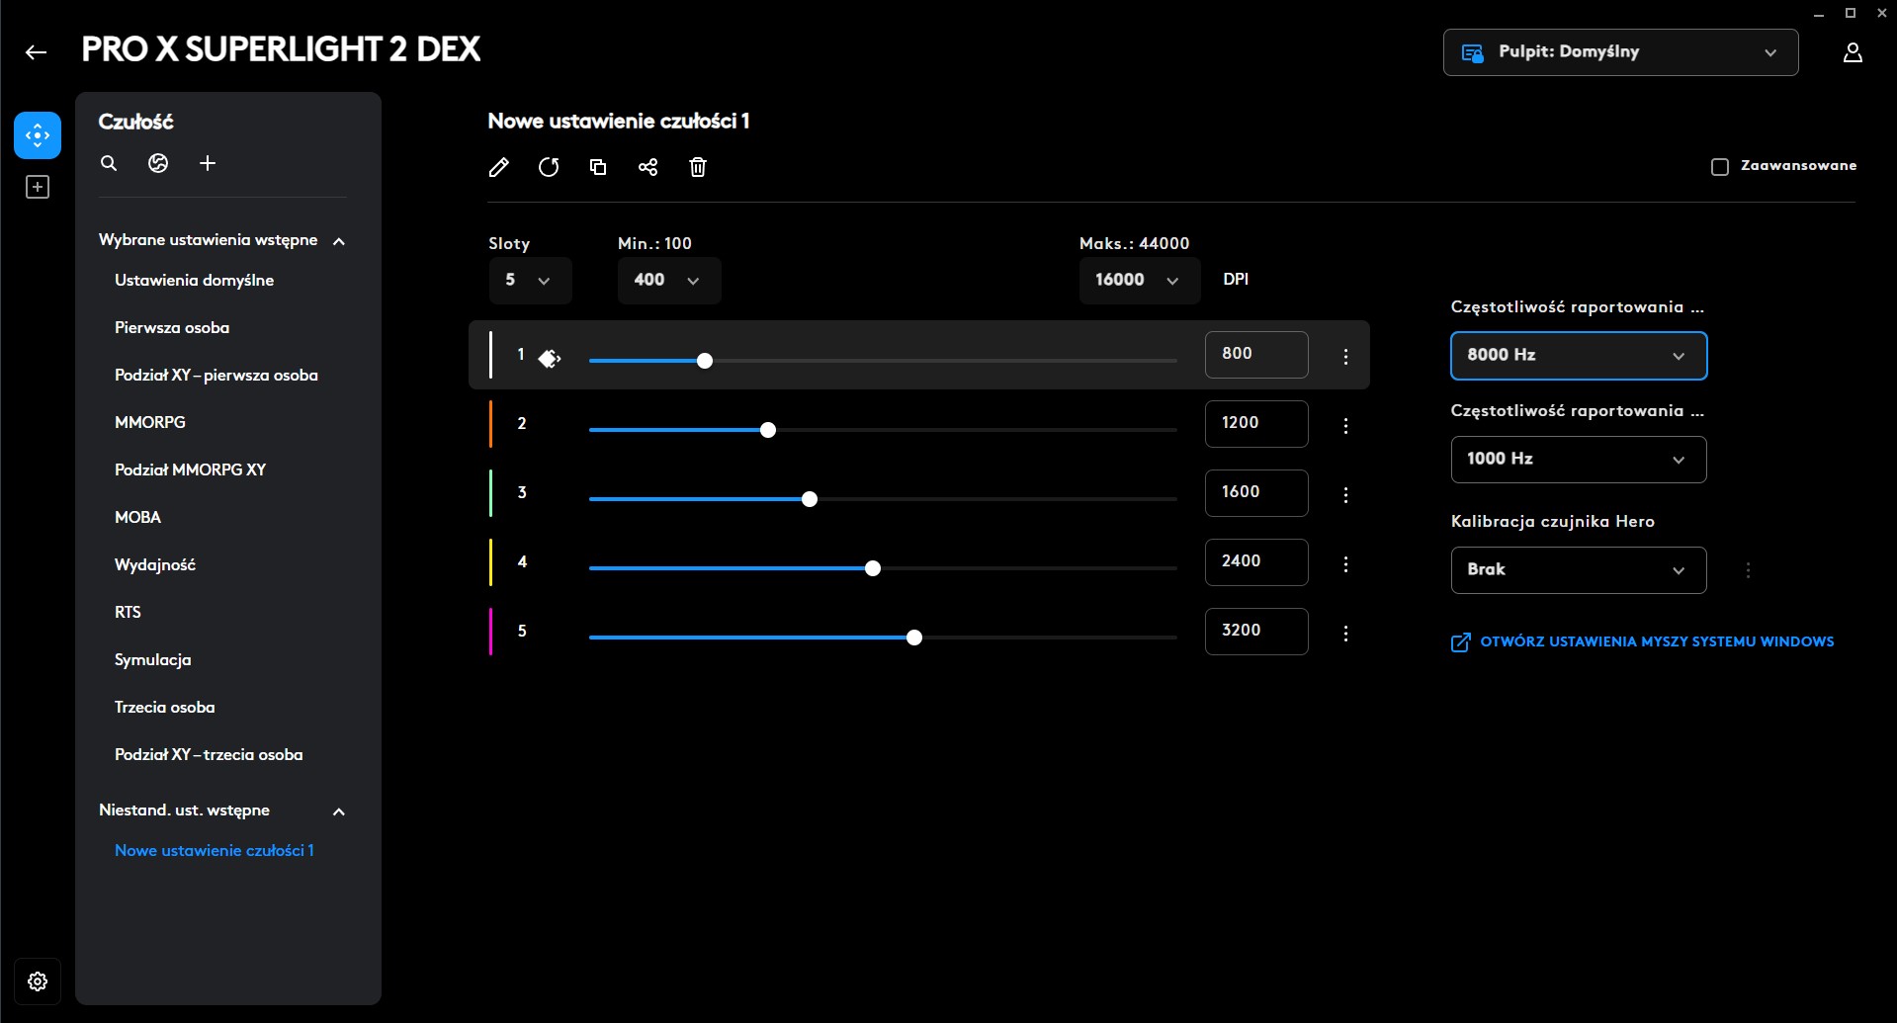Click slot 1 DPI slider handle
Screen dimensions: 1897x1023
tap(705, 361)
